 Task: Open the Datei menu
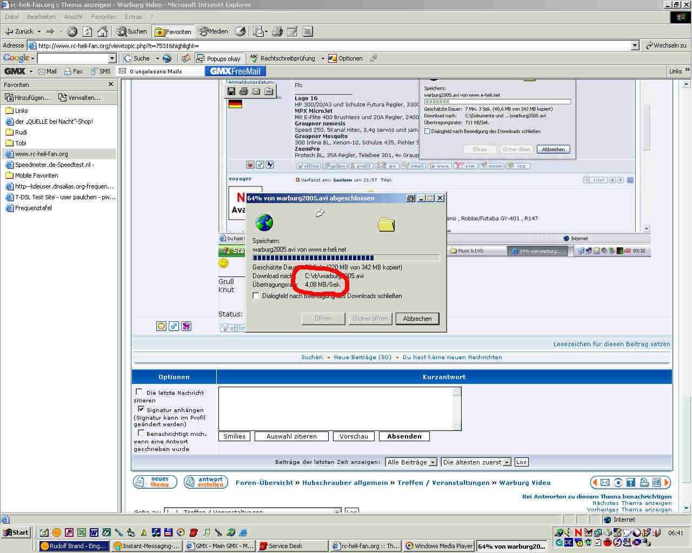[11, 17]
